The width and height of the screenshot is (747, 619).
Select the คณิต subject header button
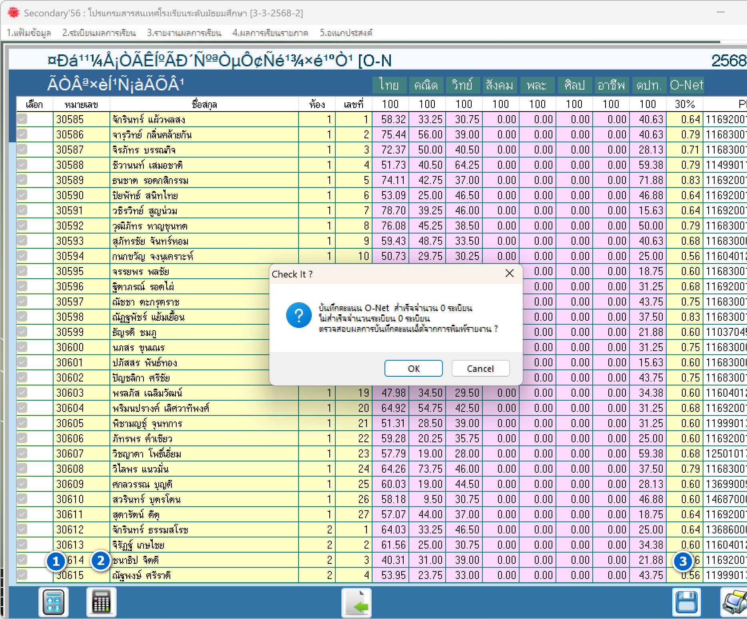[x=426, y=85]
